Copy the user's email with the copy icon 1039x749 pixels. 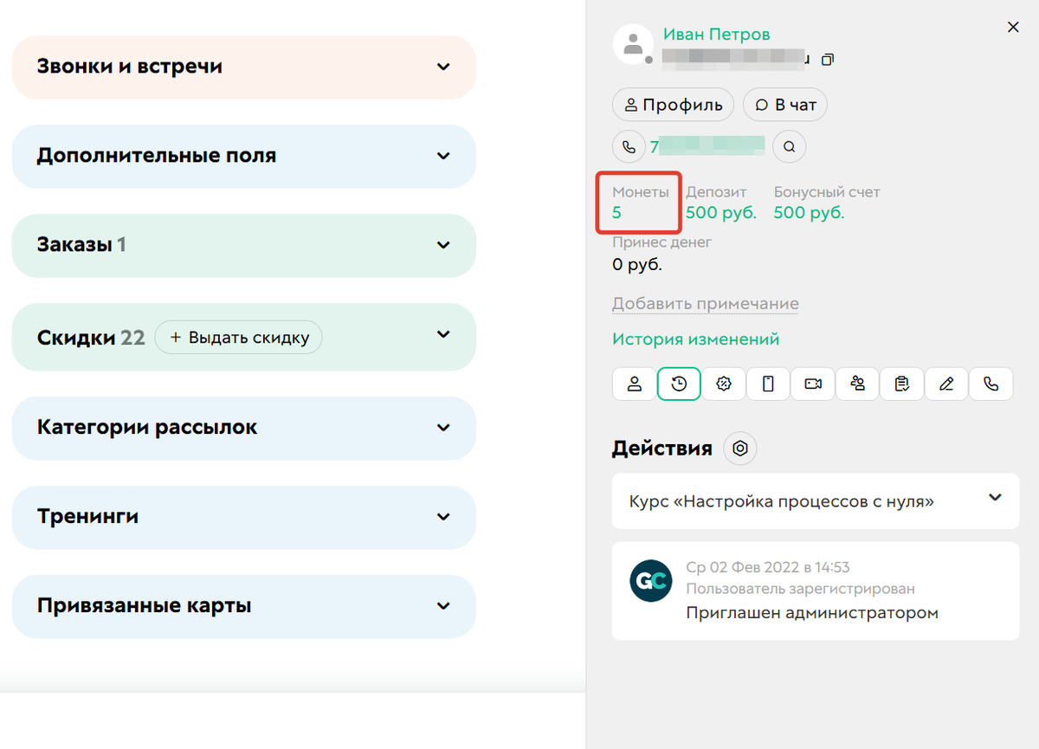(828, 59)
